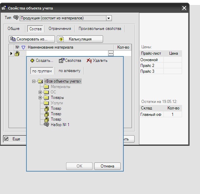Click the Удалить red X icon
The image size is (200, 194).
(x=89, y=60)
